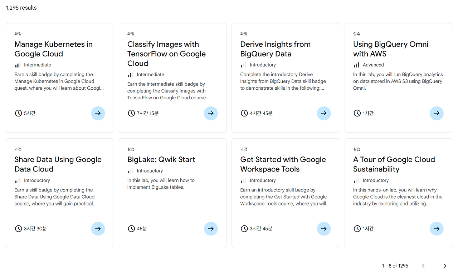Image resolution: width=458 pixels, height=274 pixels.
Task: Click arrow on Using BigQuery Omni card
Action: pos(437,113)
